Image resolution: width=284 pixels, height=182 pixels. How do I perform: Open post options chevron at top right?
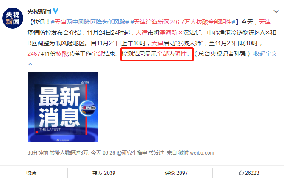pyautogui.click(x=276, y=11)
